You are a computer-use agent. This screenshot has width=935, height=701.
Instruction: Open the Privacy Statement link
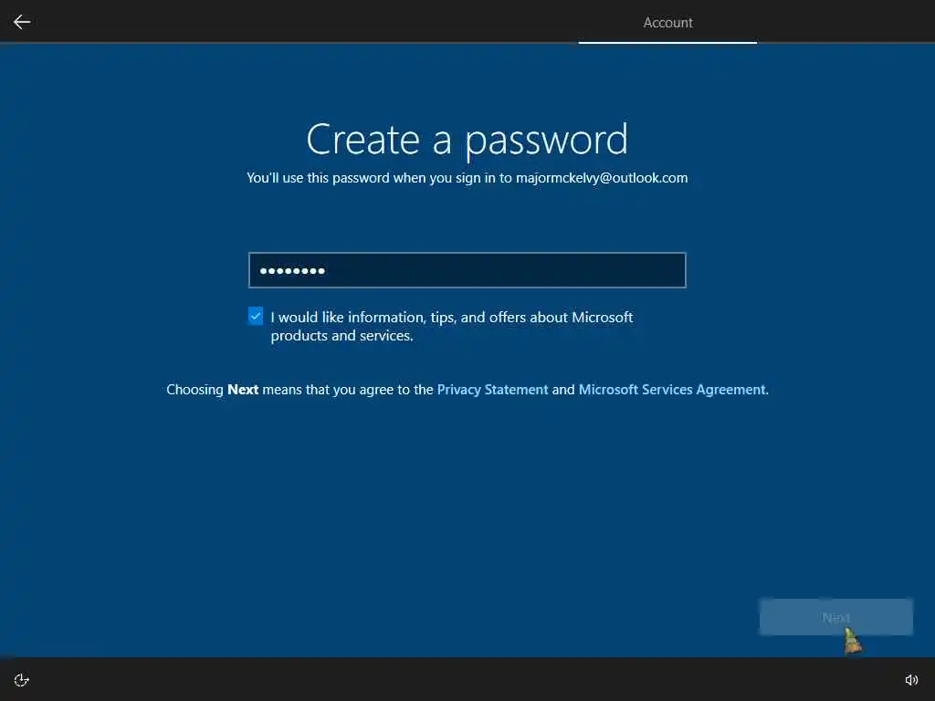(x=492, y=389)
